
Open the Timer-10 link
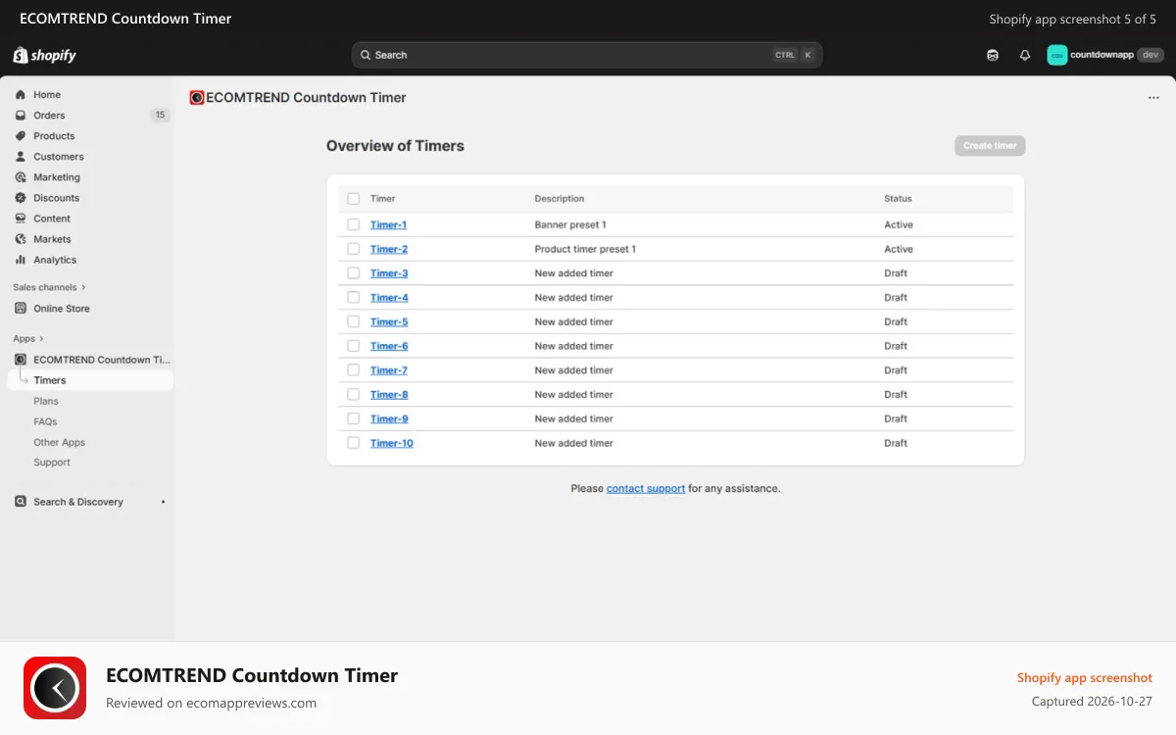(392, 443)
